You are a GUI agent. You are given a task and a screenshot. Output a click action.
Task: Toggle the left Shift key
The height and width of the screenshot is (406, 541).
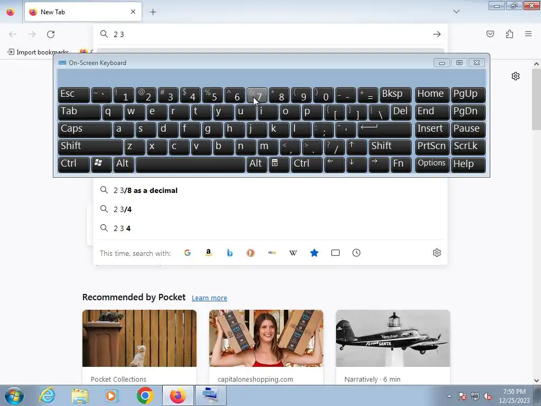pyautogui.click(x=90, y=147)
